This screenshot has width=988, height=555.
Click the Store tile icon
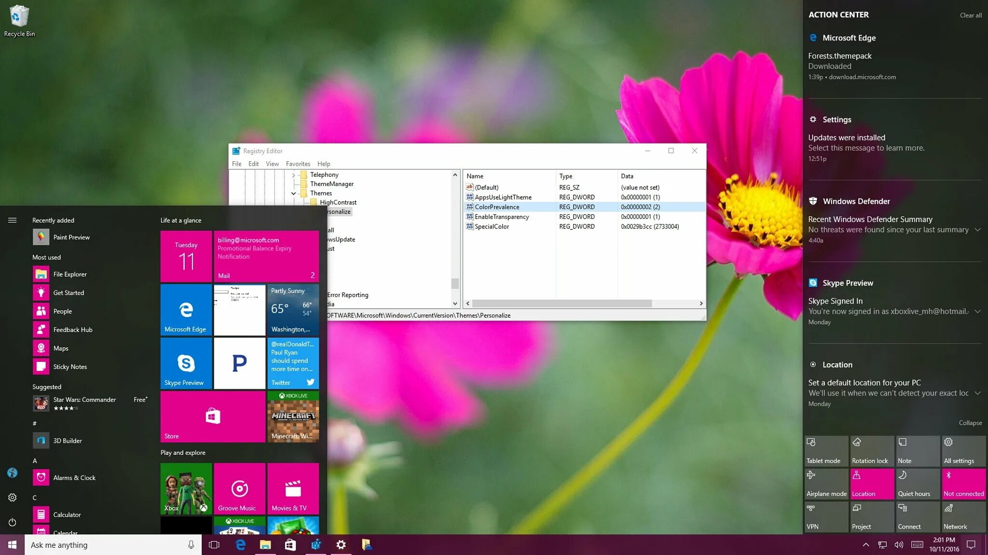[213, 416]
